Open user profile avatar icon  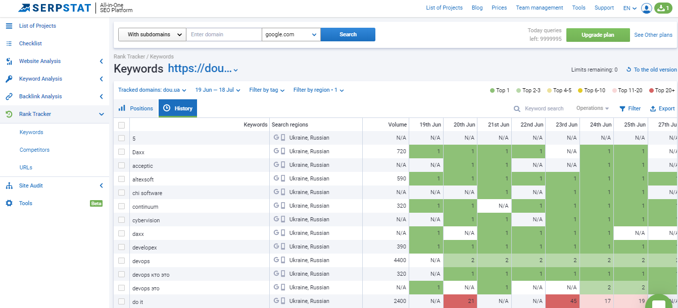tap(646, 8)
